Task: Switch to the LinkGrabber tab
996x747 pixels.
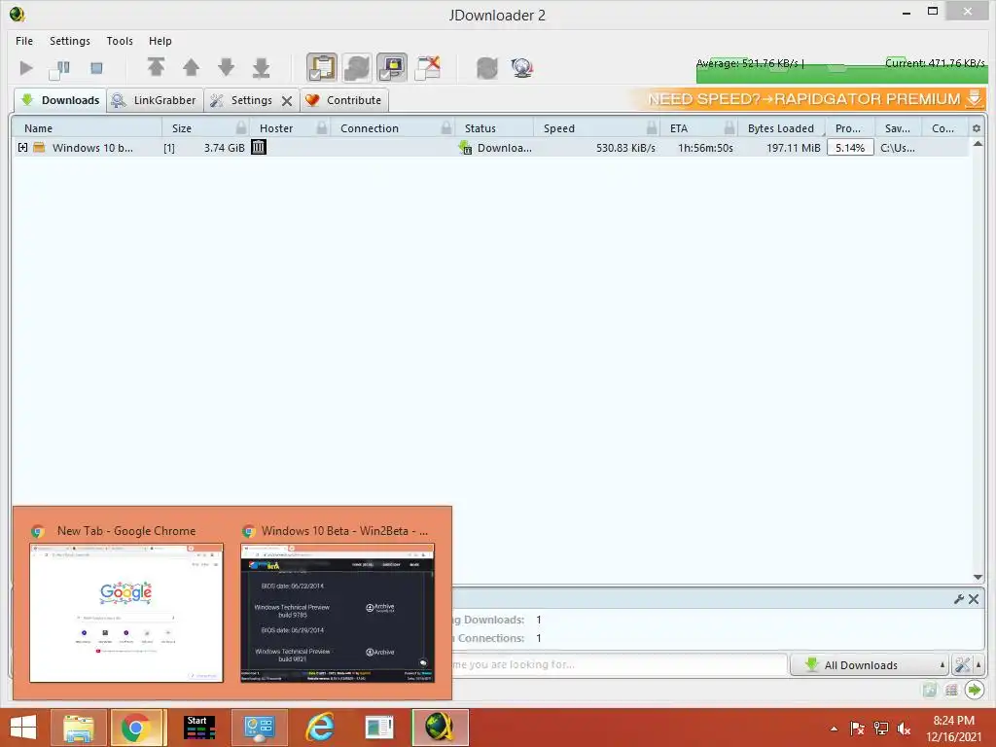Action: (x=155, y=100)
